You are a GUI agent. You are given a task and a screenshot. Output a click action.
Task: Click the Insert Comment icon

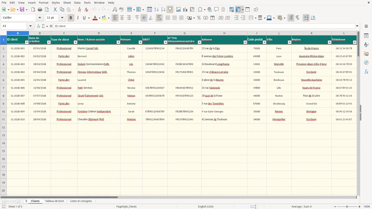click(x=216, y=10)
